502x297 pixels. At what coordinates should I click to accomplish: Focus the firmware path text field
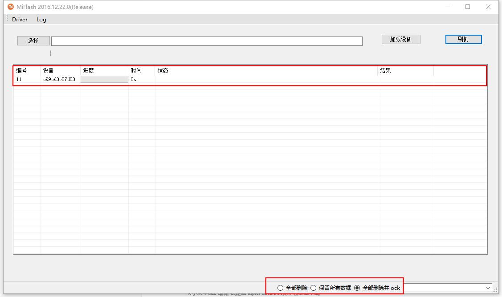coord(207,41)
